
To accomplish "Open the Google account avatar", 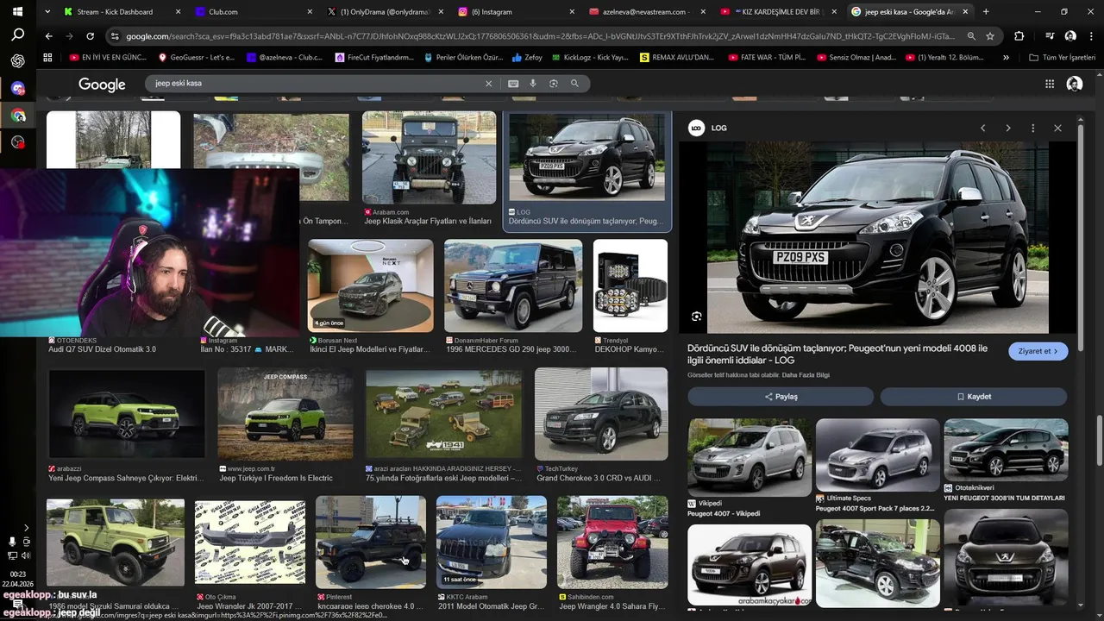I will pyautogui.click(x=1075, y=84).
